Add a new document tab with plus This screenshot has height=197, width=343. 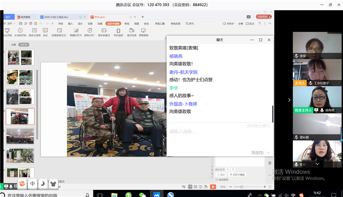(x=143, y=17)
